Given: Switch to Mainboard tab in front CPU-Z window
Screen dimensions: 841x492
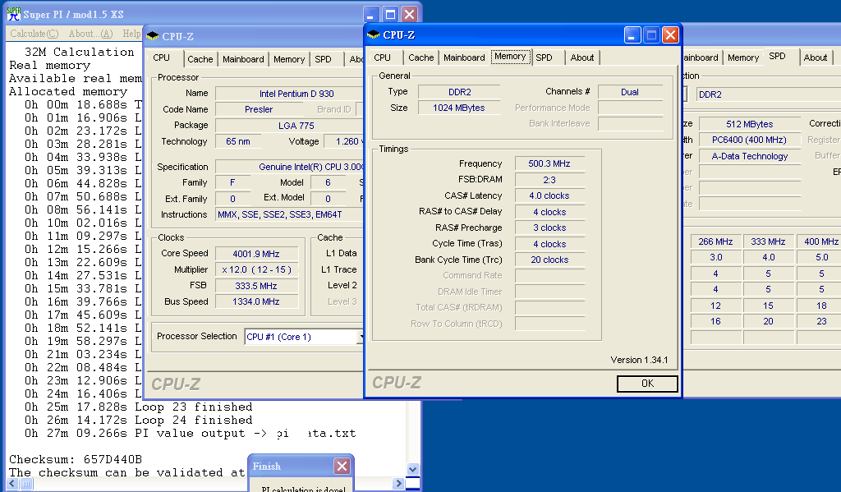Looking at the screenshot, I should coord(465,57).
